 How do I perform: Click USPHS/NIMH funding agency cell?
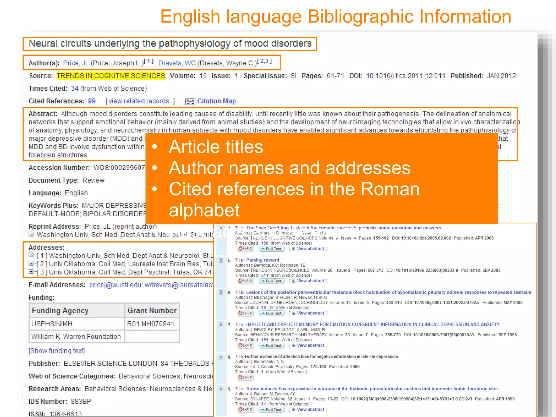(x=77, y=324)
